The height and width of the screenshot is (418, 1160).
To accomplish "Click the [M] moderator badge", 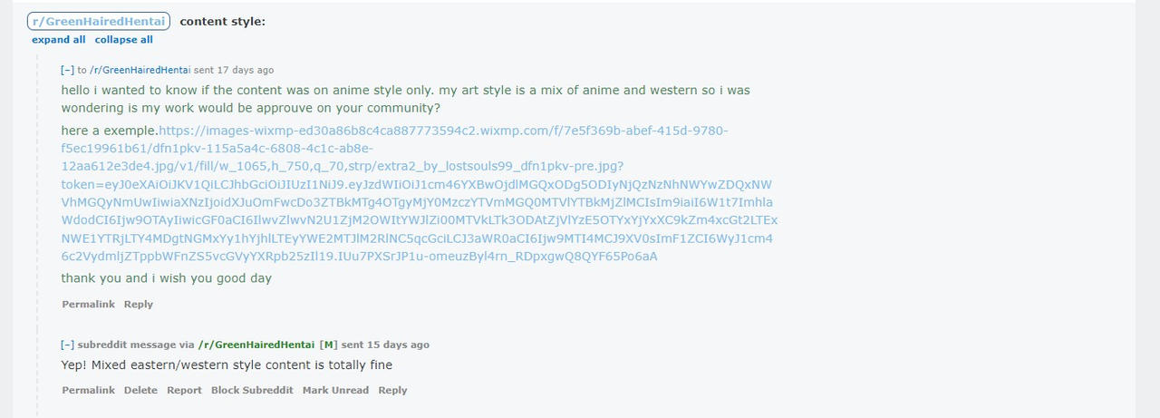I will (x=328, y=345).
